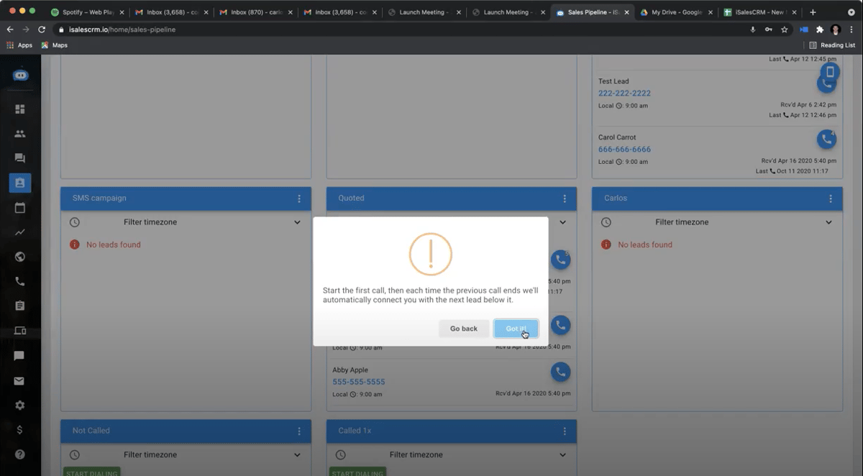Open the analytics chart icon in the sidebar

[x=19, y=232]
